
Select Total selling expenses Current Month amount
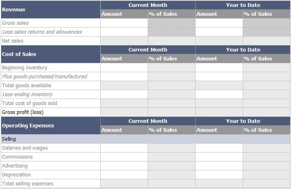tap(124, 183)
